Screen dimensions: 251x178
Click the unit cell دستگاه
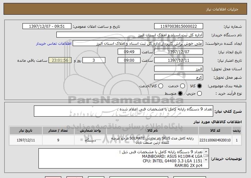(90, 140)
